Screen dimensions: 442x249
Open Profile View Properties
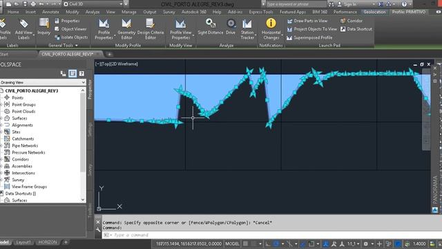coord(181,29)
